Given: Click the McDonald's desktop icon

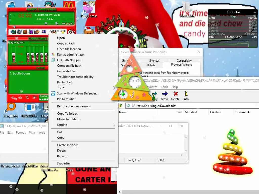Looking at the screenshot, I should [69, 4].
